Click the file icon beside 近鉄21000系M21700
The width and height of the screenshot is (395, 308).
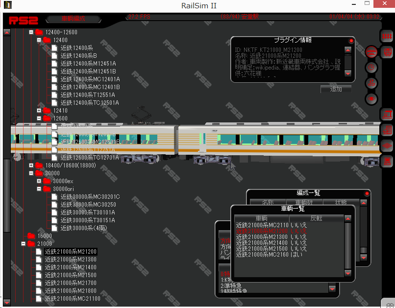click(39, 283)
